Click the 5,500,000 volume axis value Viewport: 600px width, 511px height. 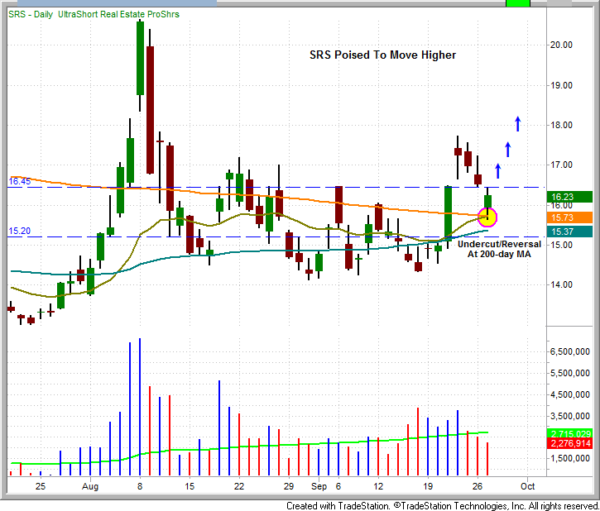point(569,373)
